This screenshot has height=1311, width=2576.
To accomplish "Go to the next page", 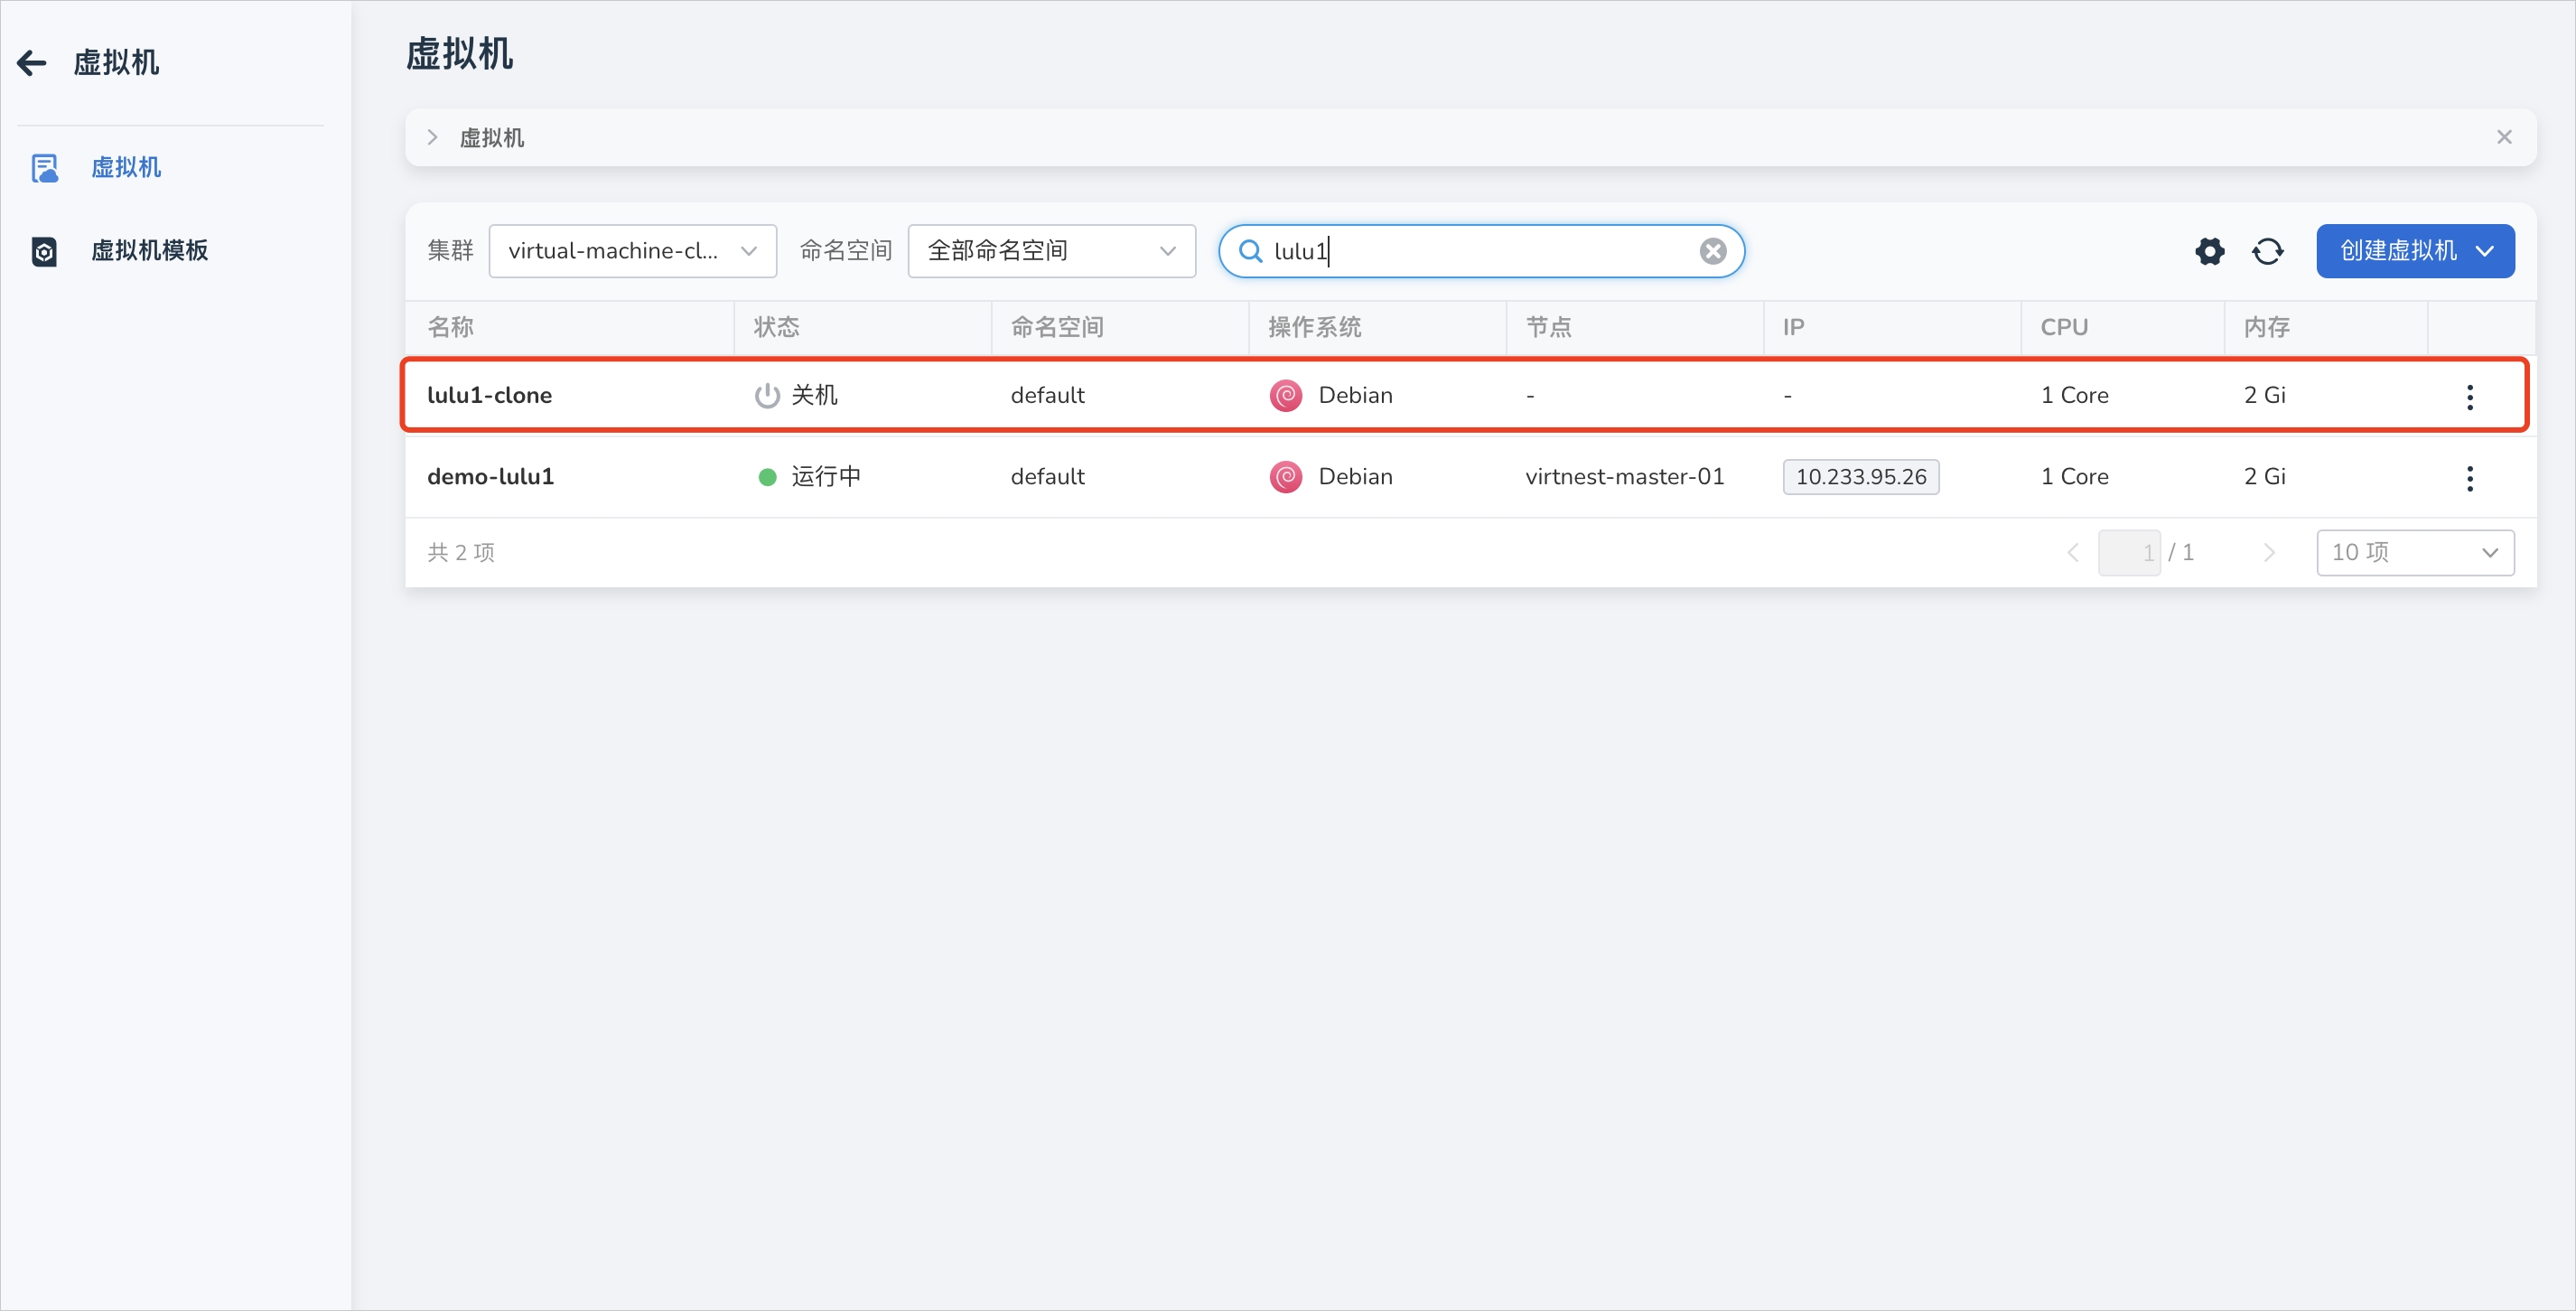I will [2268, 552].
